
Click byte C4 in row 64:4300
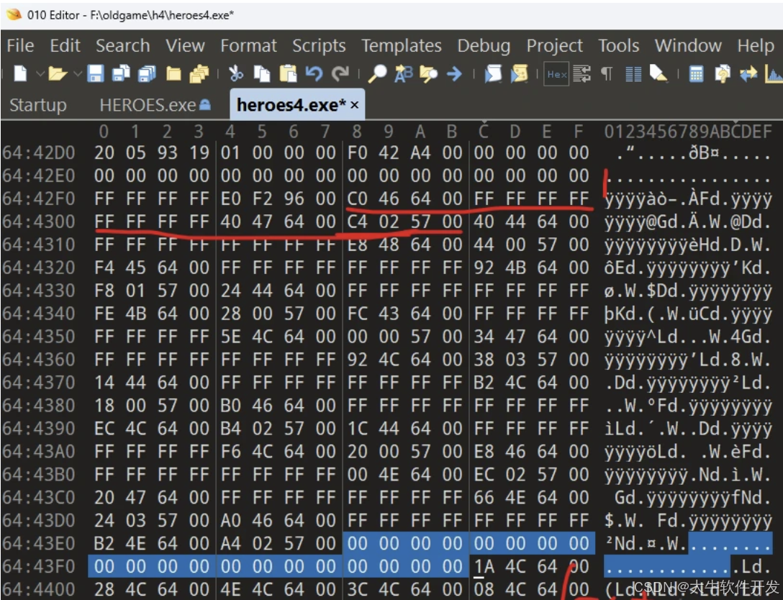pyautogui.click(x=357, y=221)
